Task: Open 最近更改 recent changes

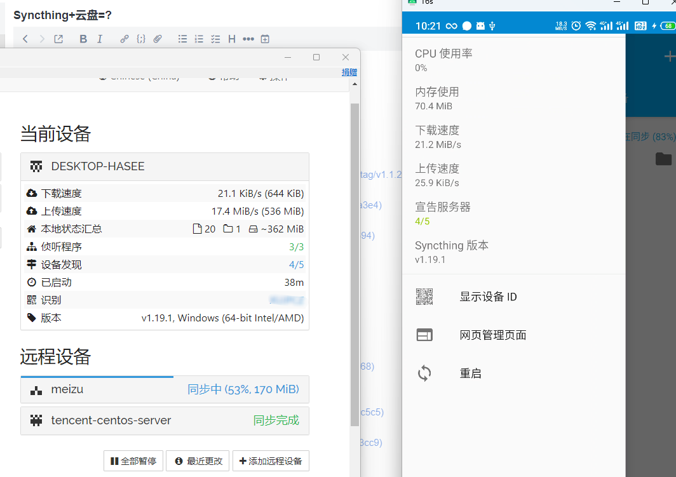Action: pos(199,461)
